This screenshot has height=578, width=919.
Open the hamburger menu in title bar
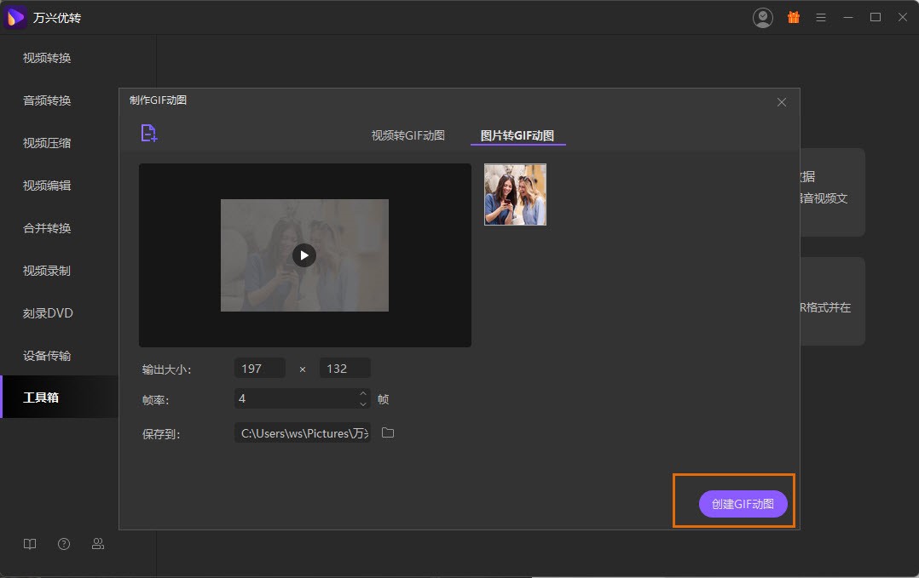[x=821, y=17]
